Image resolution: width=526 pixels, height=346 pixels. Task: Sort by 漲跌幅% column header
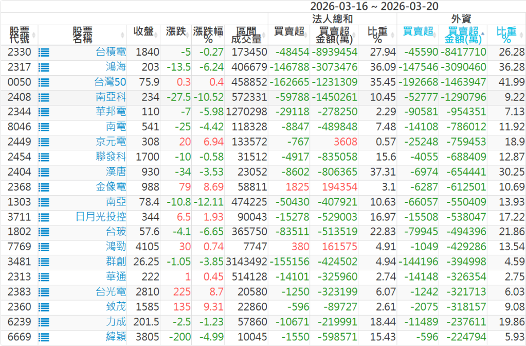pos(208,35)
